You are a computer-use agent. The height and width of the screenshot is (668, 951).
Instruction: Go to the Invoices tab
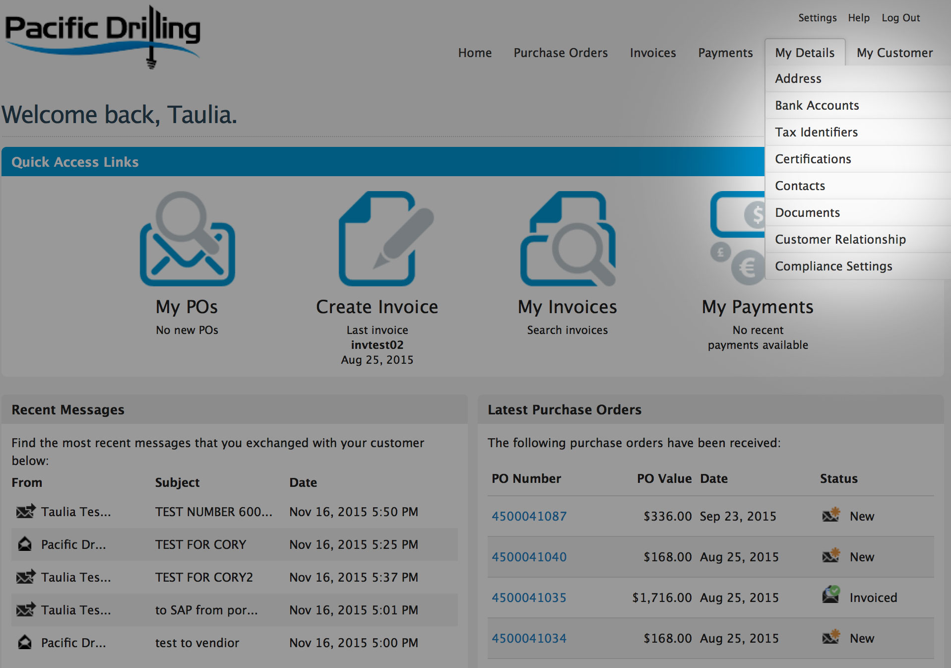(x=653, y=53)
